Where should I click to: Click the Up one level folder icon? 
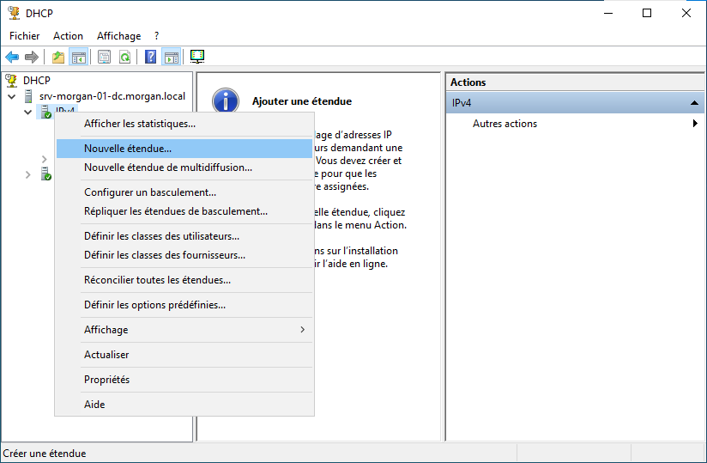pos(58,58)
